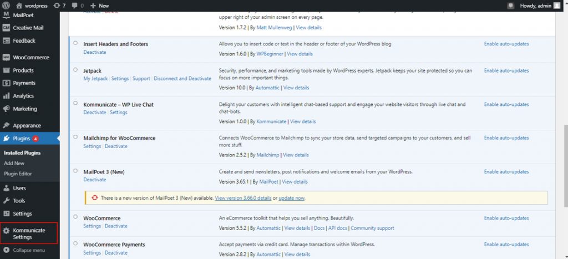Open WPBeginner author link
The width and height of the screenshot is (568, 259).
pos(270,54)
